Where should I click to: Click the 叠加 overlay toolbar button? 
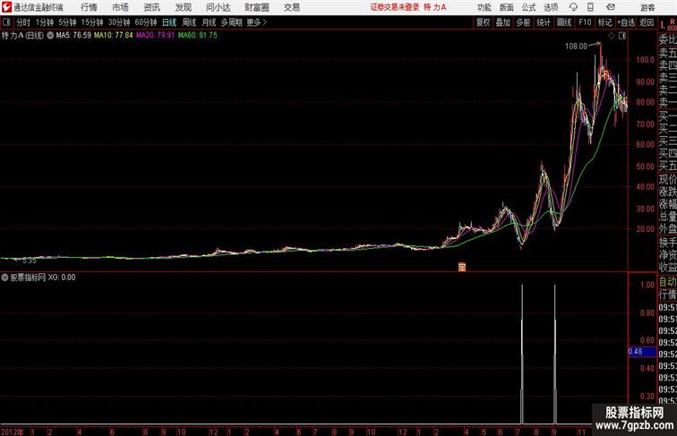[503, 22]
